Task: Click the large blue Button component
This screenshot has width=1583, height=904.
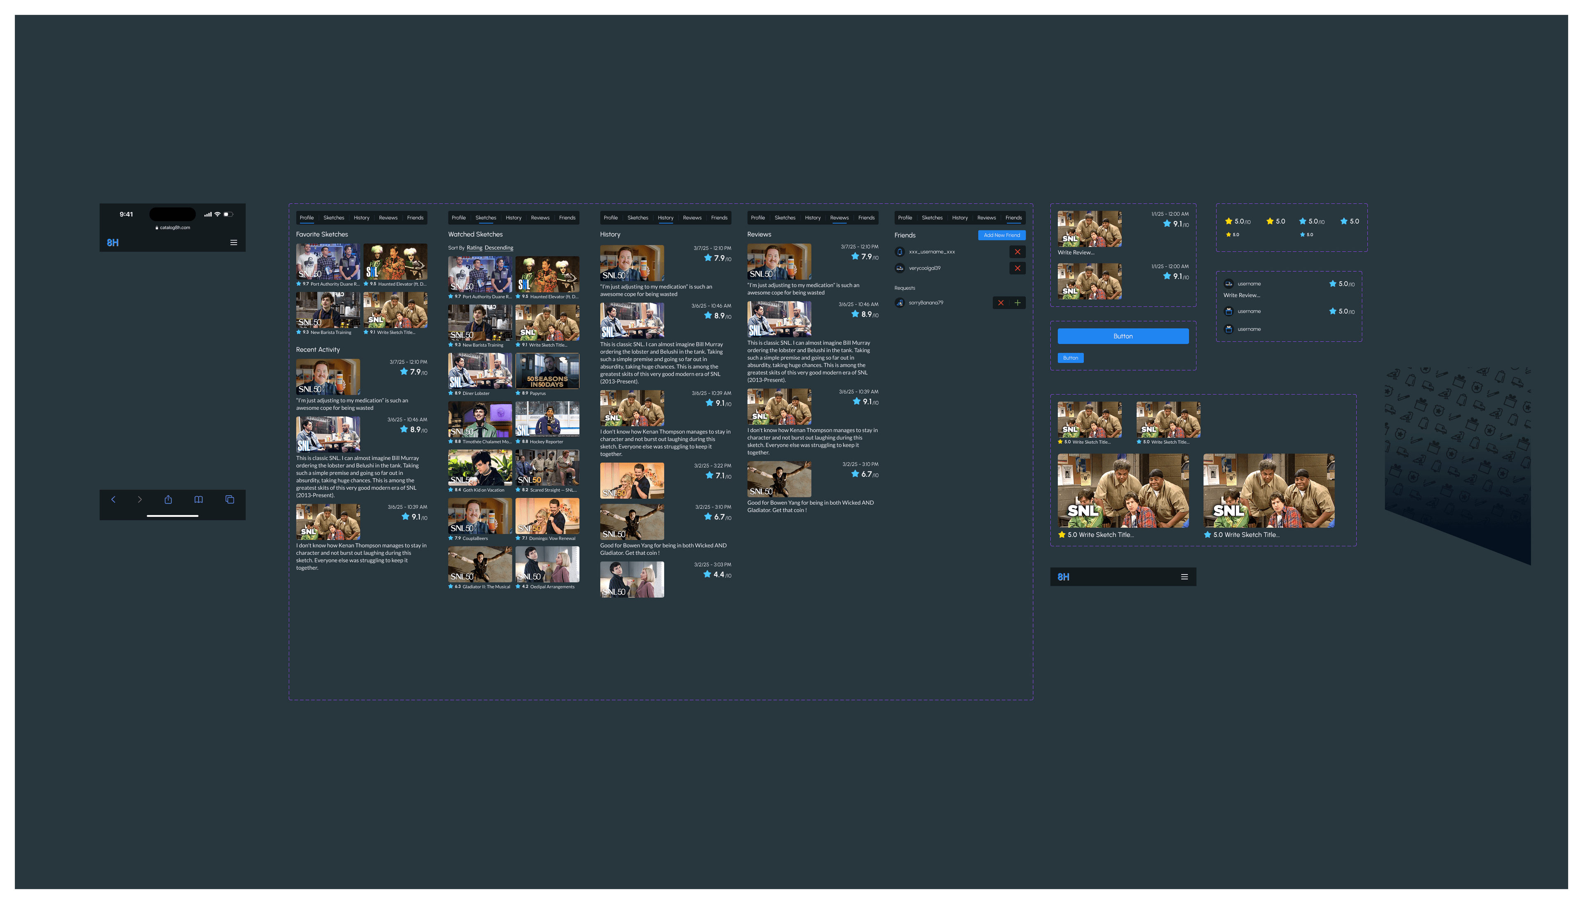Action: pos(1123,336)
